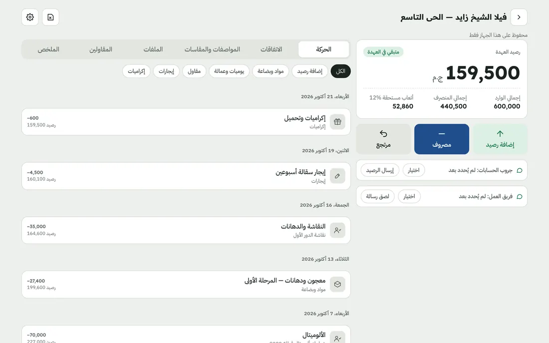Filter by مقاول chip
The width and height of the screenshot is (549, 343).
point(194,71)
